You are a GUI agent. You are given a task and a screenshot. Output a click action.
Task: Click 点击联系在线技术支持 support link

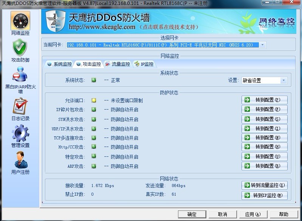[x=169, y=27]
